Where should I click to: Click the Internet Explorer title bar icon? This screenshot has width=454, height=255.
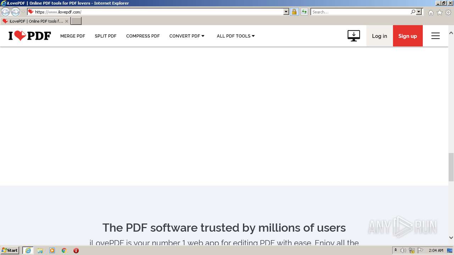pos(4,3)
